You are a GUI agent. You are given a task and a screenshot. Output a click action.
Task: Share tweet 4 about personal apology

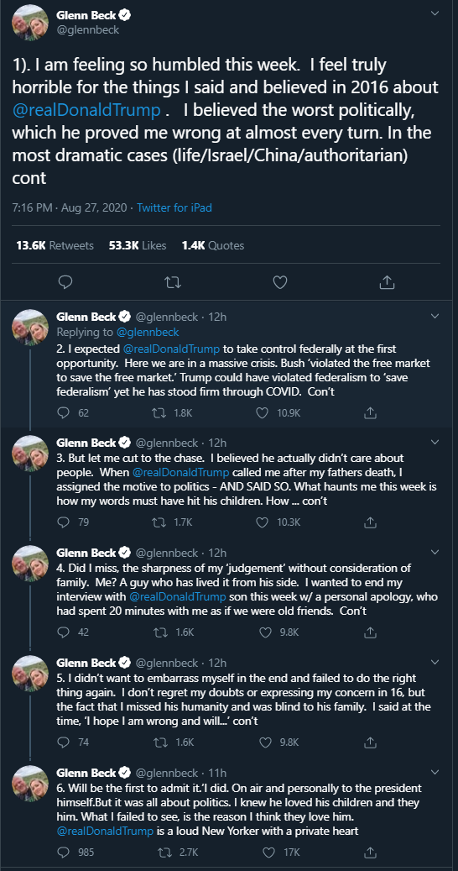(372, 632)
